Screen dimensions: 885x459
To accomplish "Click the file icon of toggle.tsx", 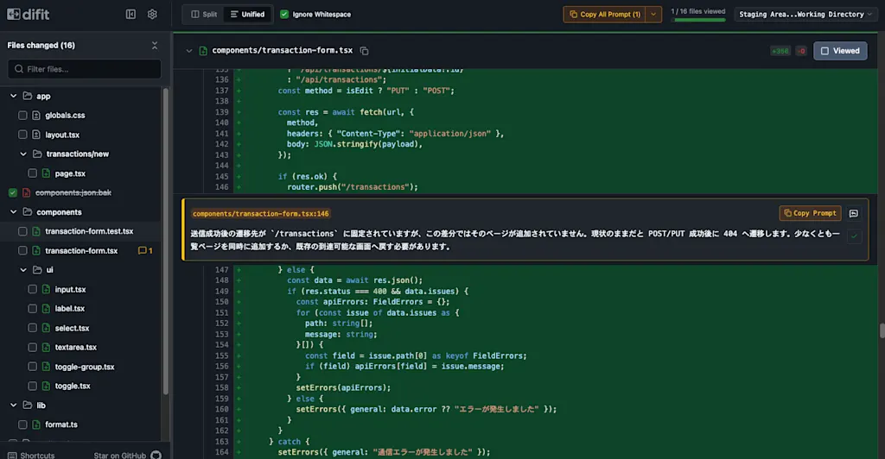I will point(47,386).
